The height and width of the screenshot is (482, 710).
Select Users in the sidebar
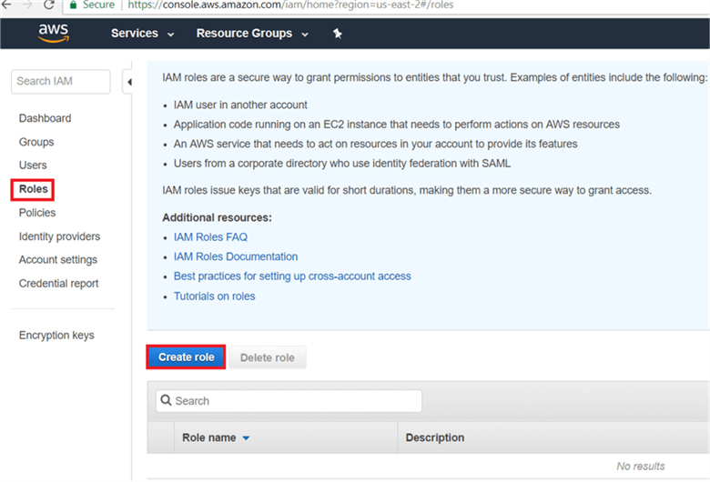click(33, 166)
